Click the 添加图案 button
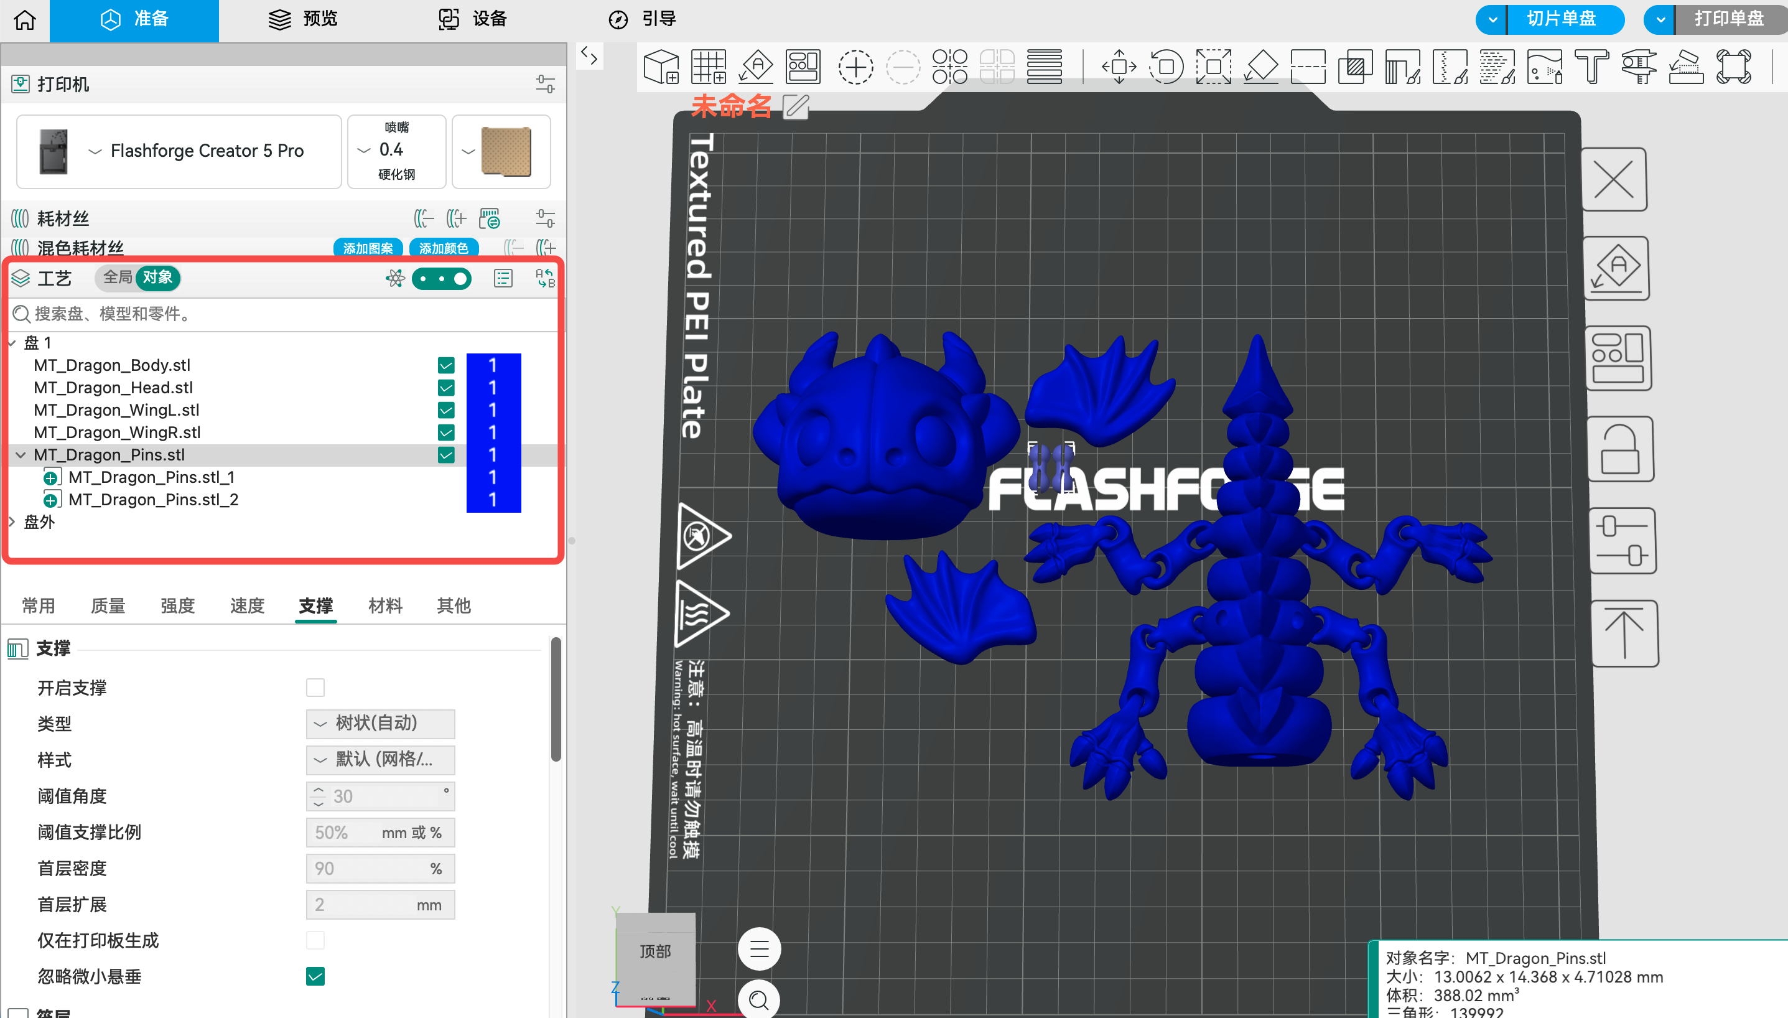Image resolution: width=1788 pixels, height=1018 pixels. (x=368, y=248)
